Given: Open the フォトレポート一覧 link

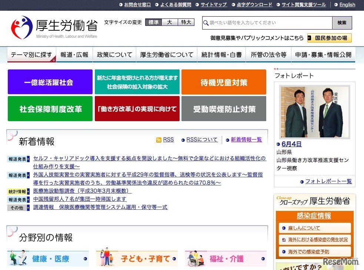Looking at the screenshot, I should (329, 182).
